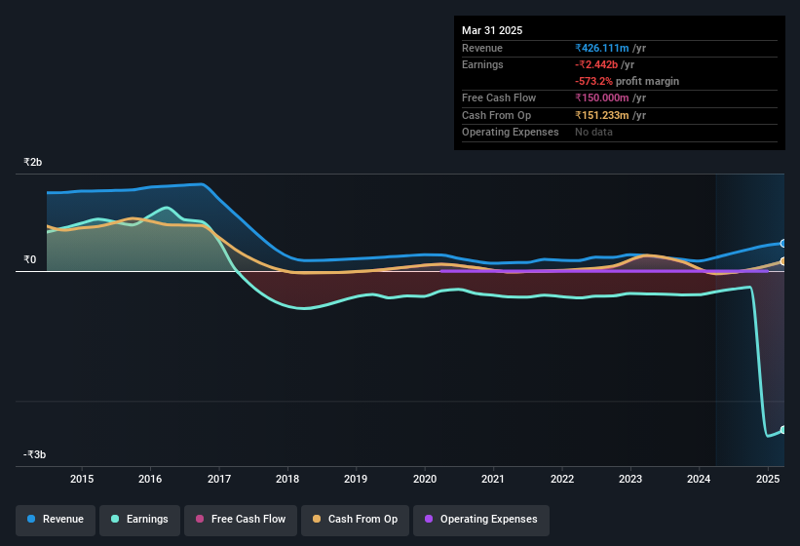Viewport: 800px width, 546px height.
Task: Click the -573.2% profit margin text
Action: point(628,81)
